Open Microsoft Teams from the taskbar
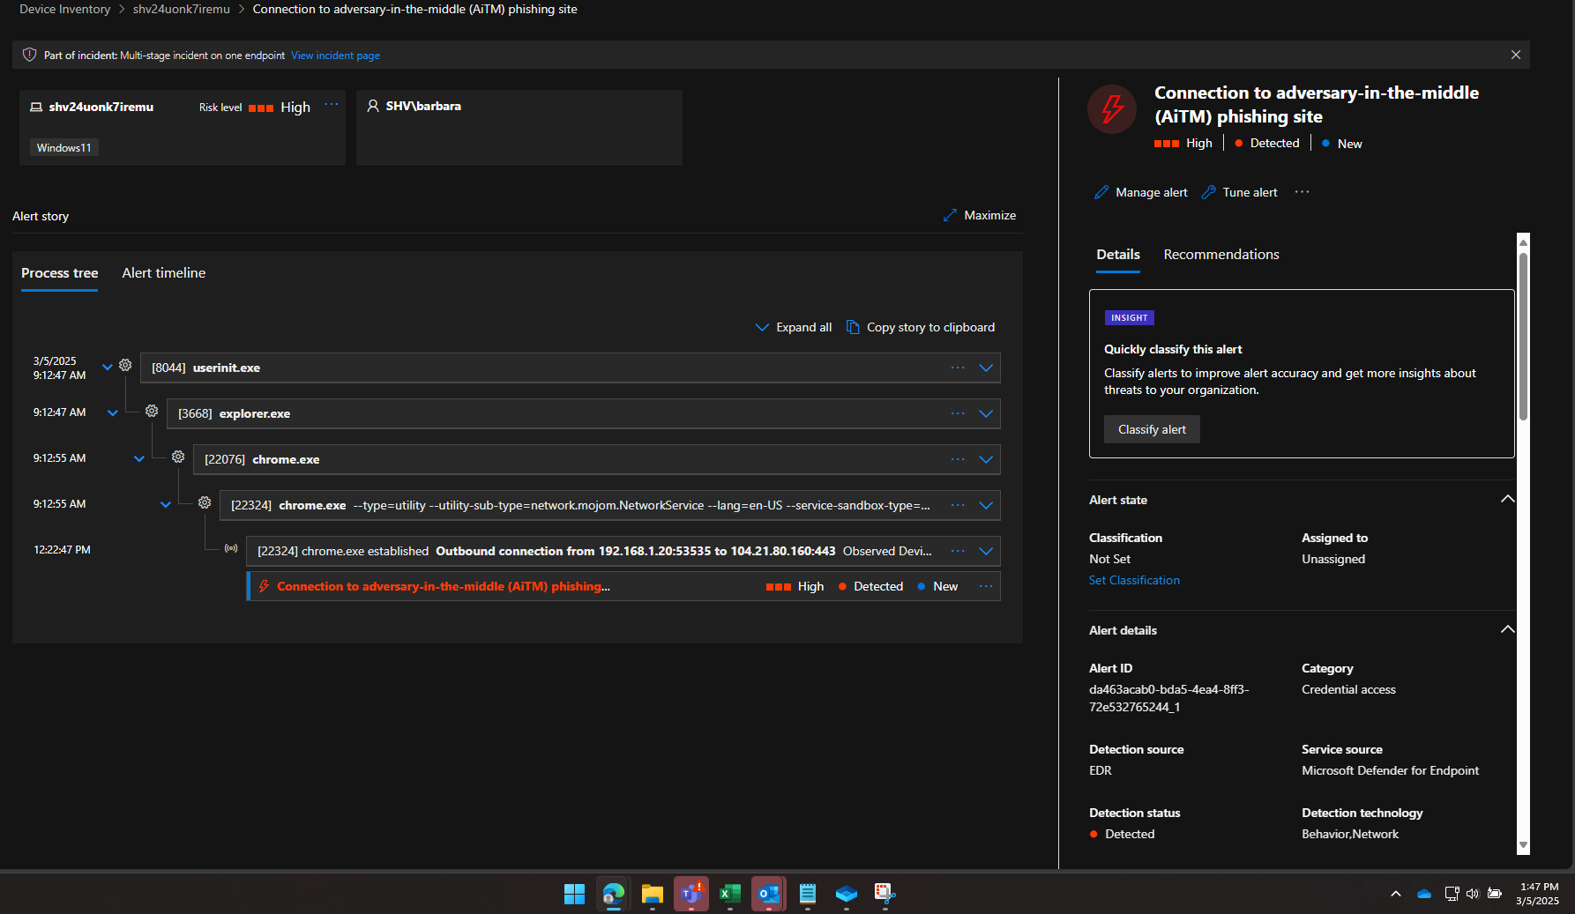 click(690, 894)
